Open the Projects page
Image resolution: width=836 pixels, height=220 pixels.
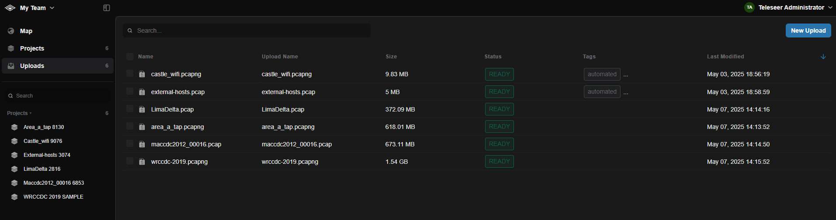tap(58, 48)
